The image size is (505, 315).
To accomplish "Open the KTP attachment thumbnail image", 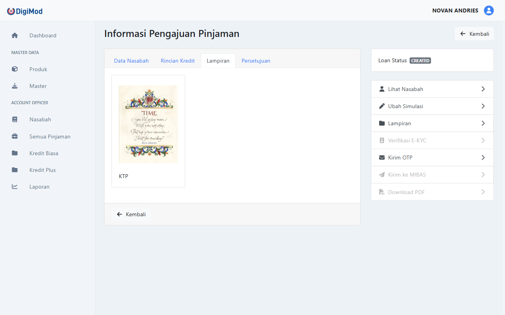I will 148,124.
